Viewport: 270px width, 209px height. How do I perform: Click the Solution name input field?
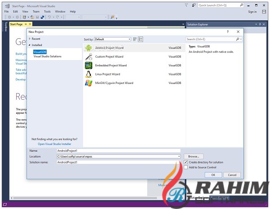(x=118, y=162)
